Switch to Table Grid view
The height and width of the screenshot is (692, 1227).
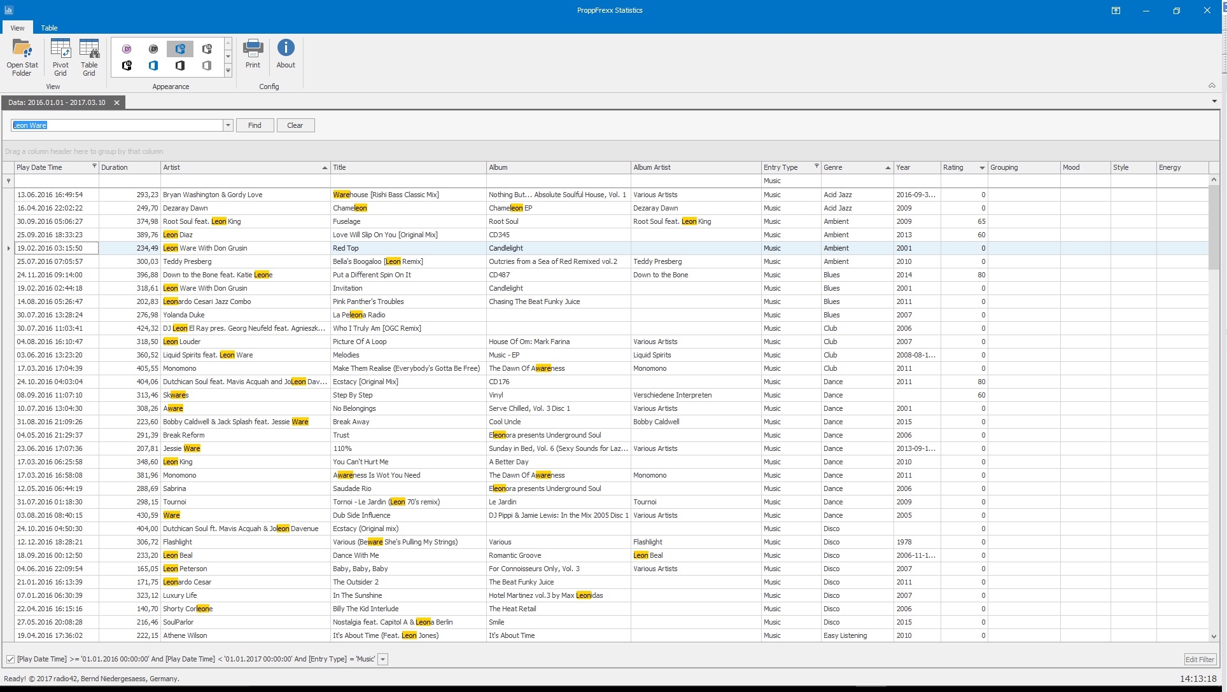coord(89,57)
